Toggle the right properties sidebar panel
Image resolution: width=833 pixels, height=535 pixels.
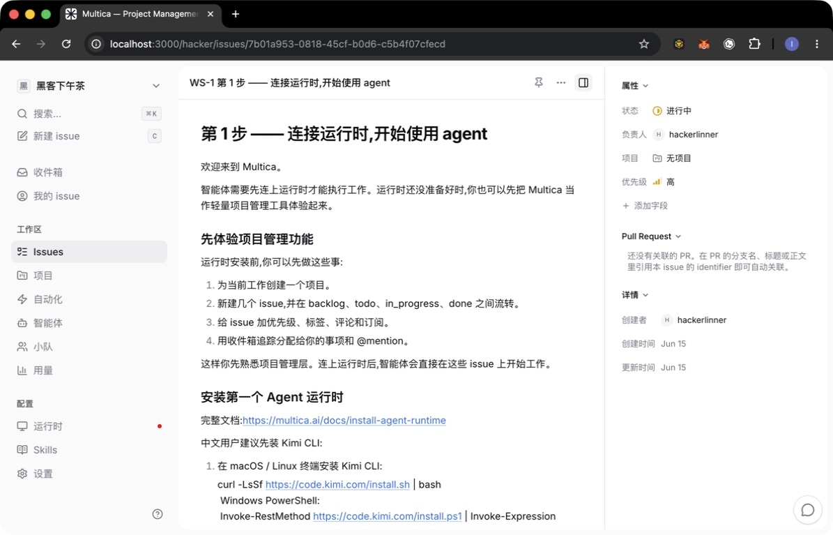coord(583,82)
